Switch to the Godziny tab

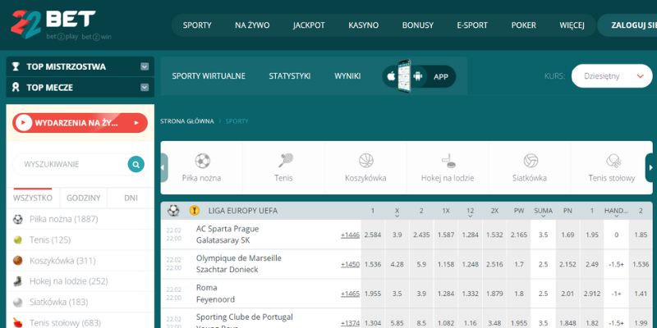pyautogui.click(x=84, y=198)
